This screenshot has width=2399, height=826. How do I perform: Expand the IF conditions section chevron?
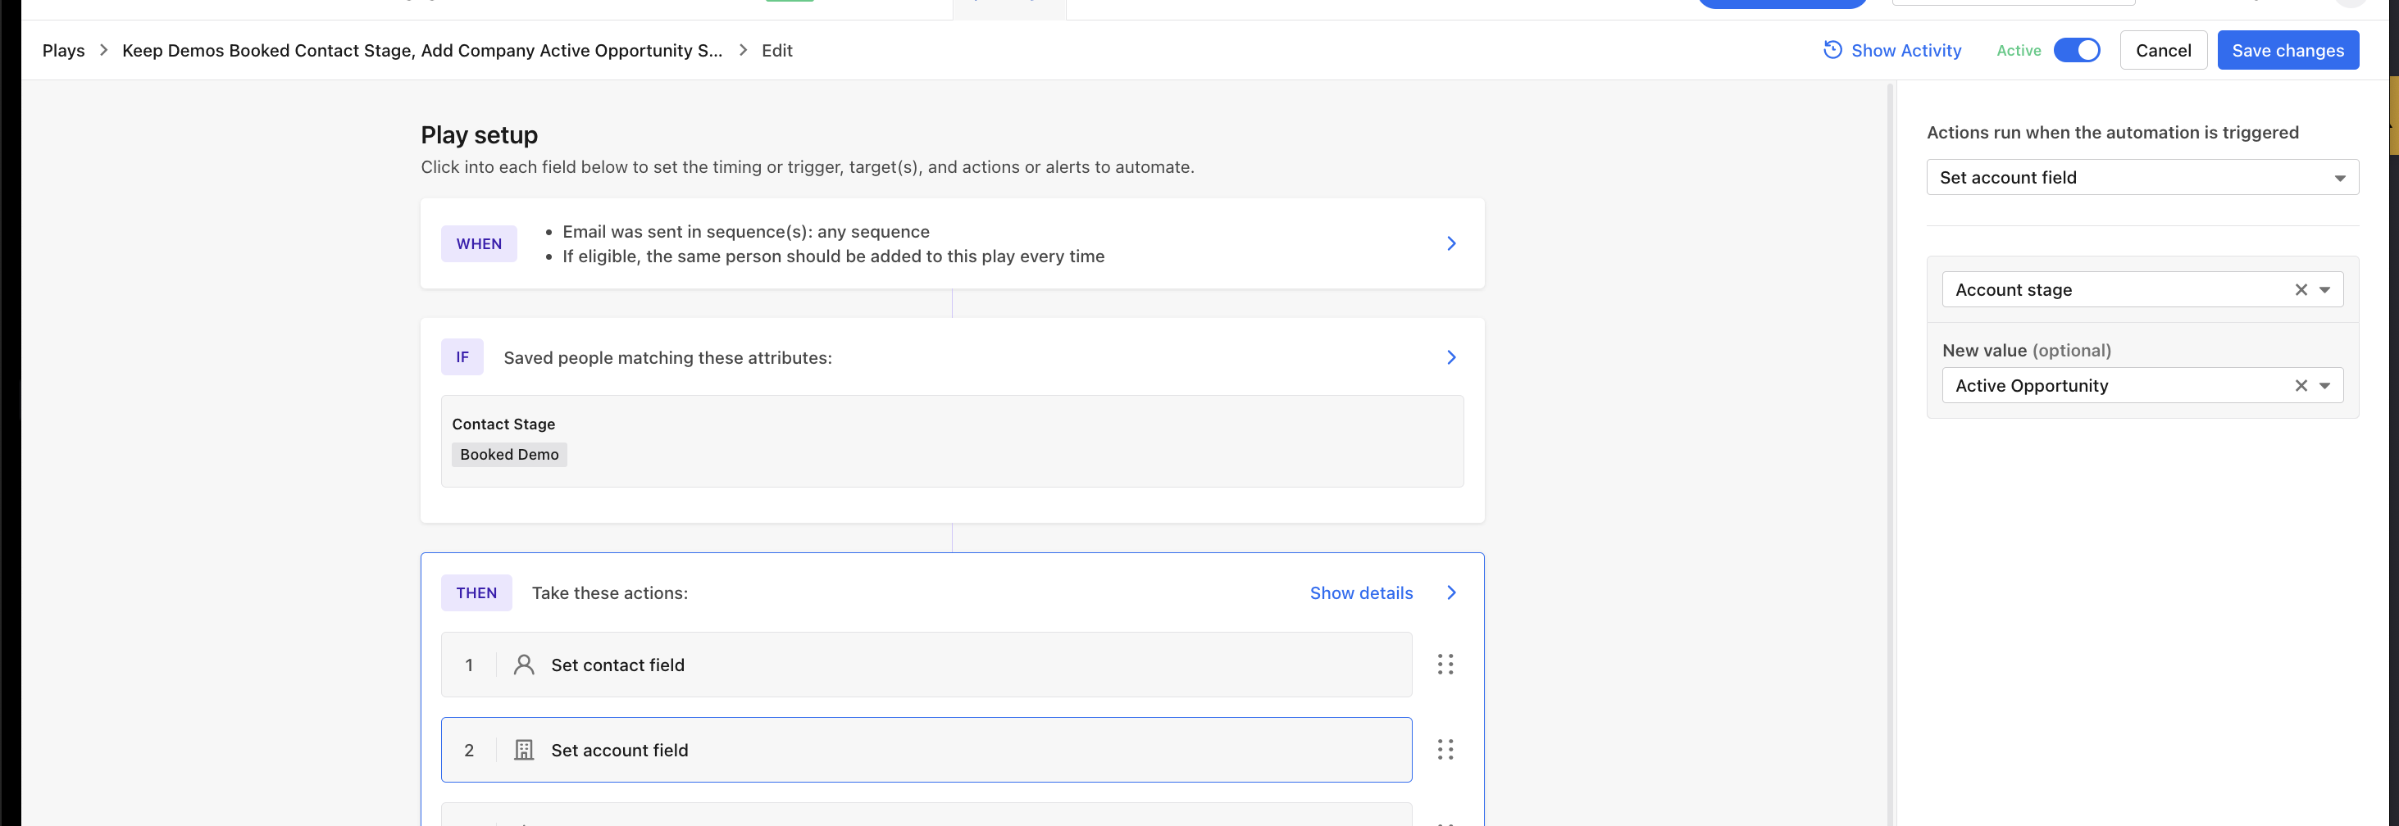click(x=1451, y=357)
